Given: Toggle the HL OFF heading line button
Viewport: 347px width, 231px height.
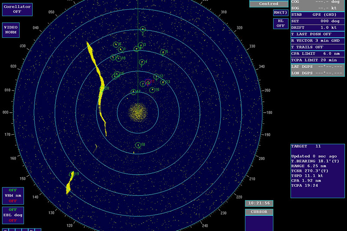Looking at the screenshot, I should (281, 23).
